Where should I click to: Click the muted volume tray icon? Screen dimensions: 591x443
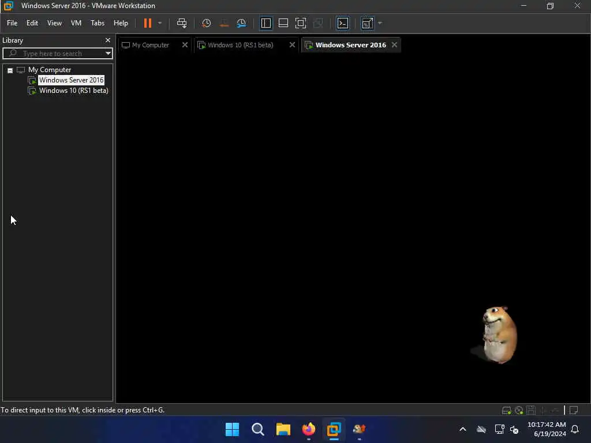pos(514,429)
